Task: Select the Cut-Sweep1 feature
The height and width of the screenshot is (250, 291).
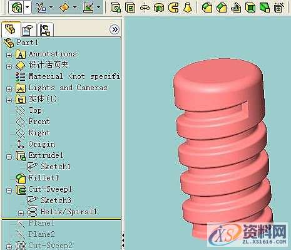Action: (50, 189)
